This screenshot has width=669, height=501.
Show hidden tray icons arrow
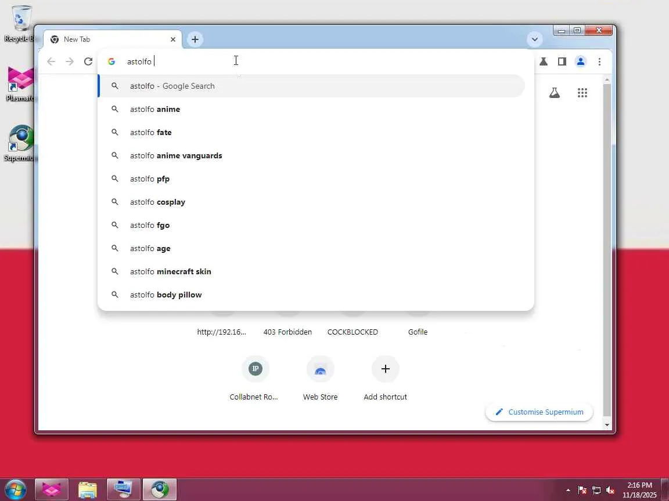pos(568,491)
